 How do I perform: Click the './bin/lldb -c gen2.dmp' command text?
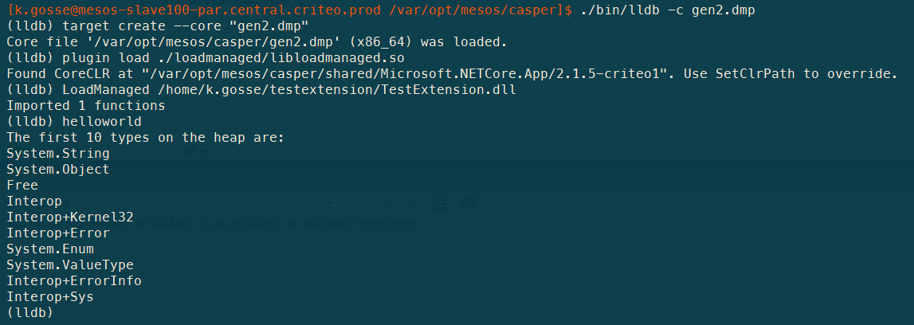668,10
